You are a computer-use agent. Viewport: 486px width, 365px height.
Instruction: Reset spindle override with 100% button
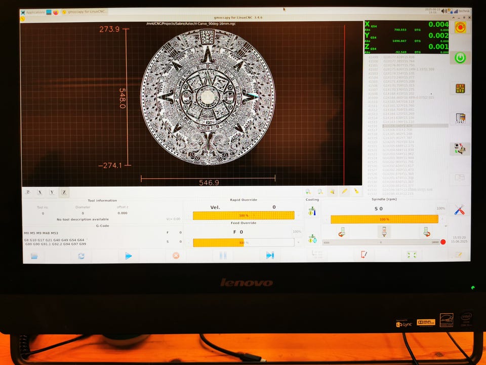tap(441, 208)
